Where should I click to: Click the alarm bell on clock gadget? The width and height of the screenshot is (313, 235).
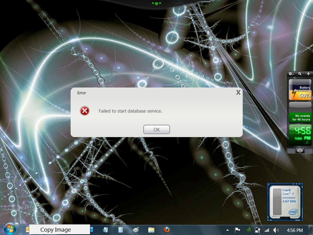(307, 143)
